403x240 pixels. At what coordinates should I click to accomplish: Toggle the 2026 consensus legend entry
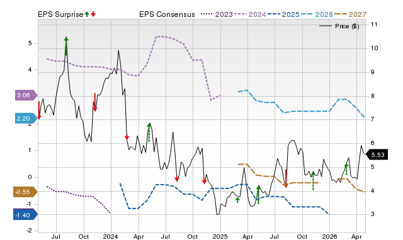(x=317, y=14)
